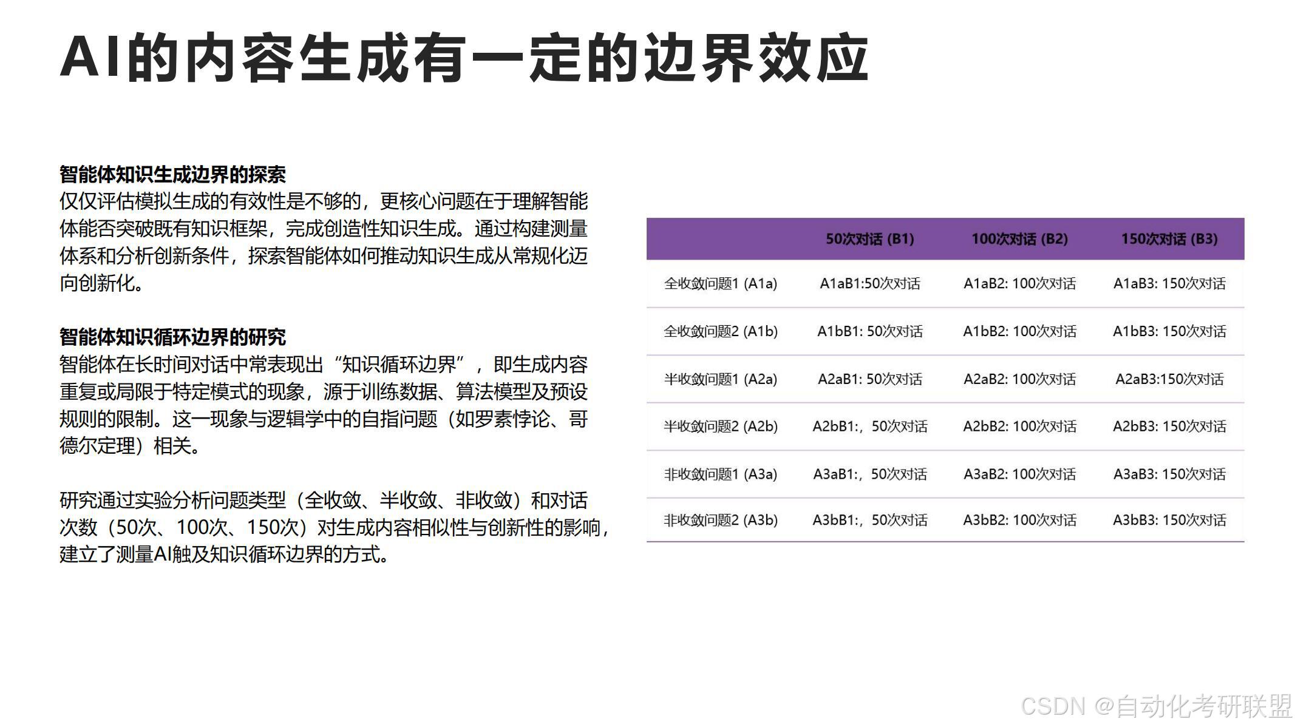This screenshot has height=728, width=1295.
Task: Select row label 全收敛问题1 (A1a)
Action: [x=721, y=284]
